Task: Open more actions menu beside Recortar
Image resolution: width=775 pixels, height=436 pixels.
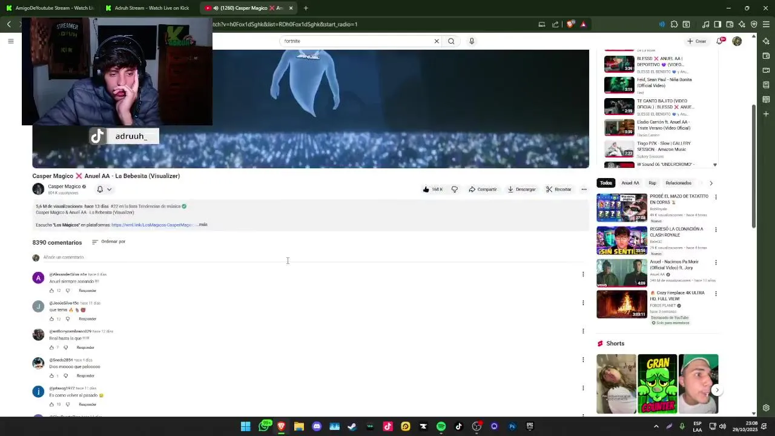Action: (584, 190)
